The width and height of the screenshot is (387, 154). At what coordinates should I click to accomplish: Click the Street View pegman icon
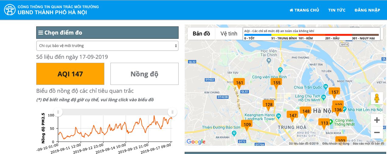coord(377,99)
